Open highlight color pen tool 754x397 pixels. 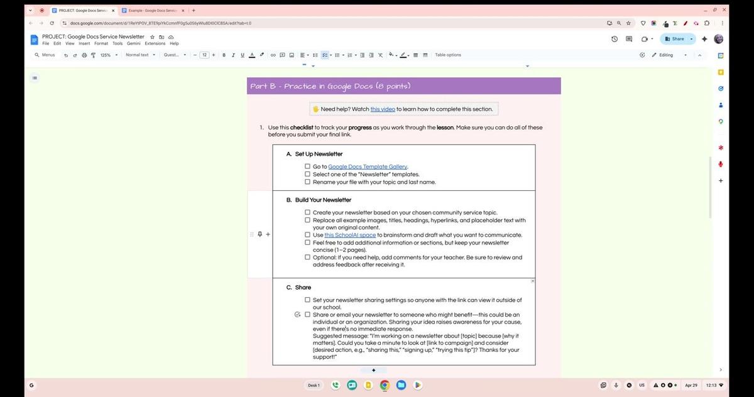262,55
